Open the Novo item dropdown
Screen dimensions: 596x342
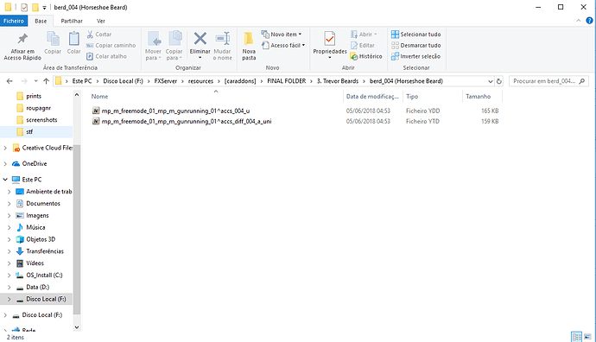[x=282, y=35]
